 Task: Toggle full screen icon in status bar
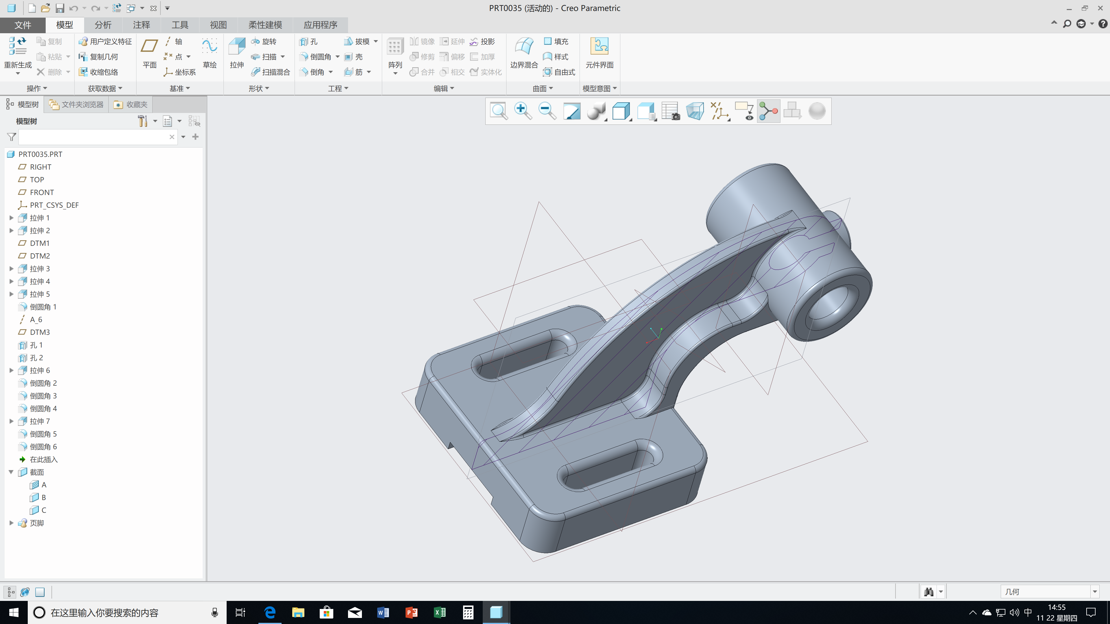tap(40, 592)
